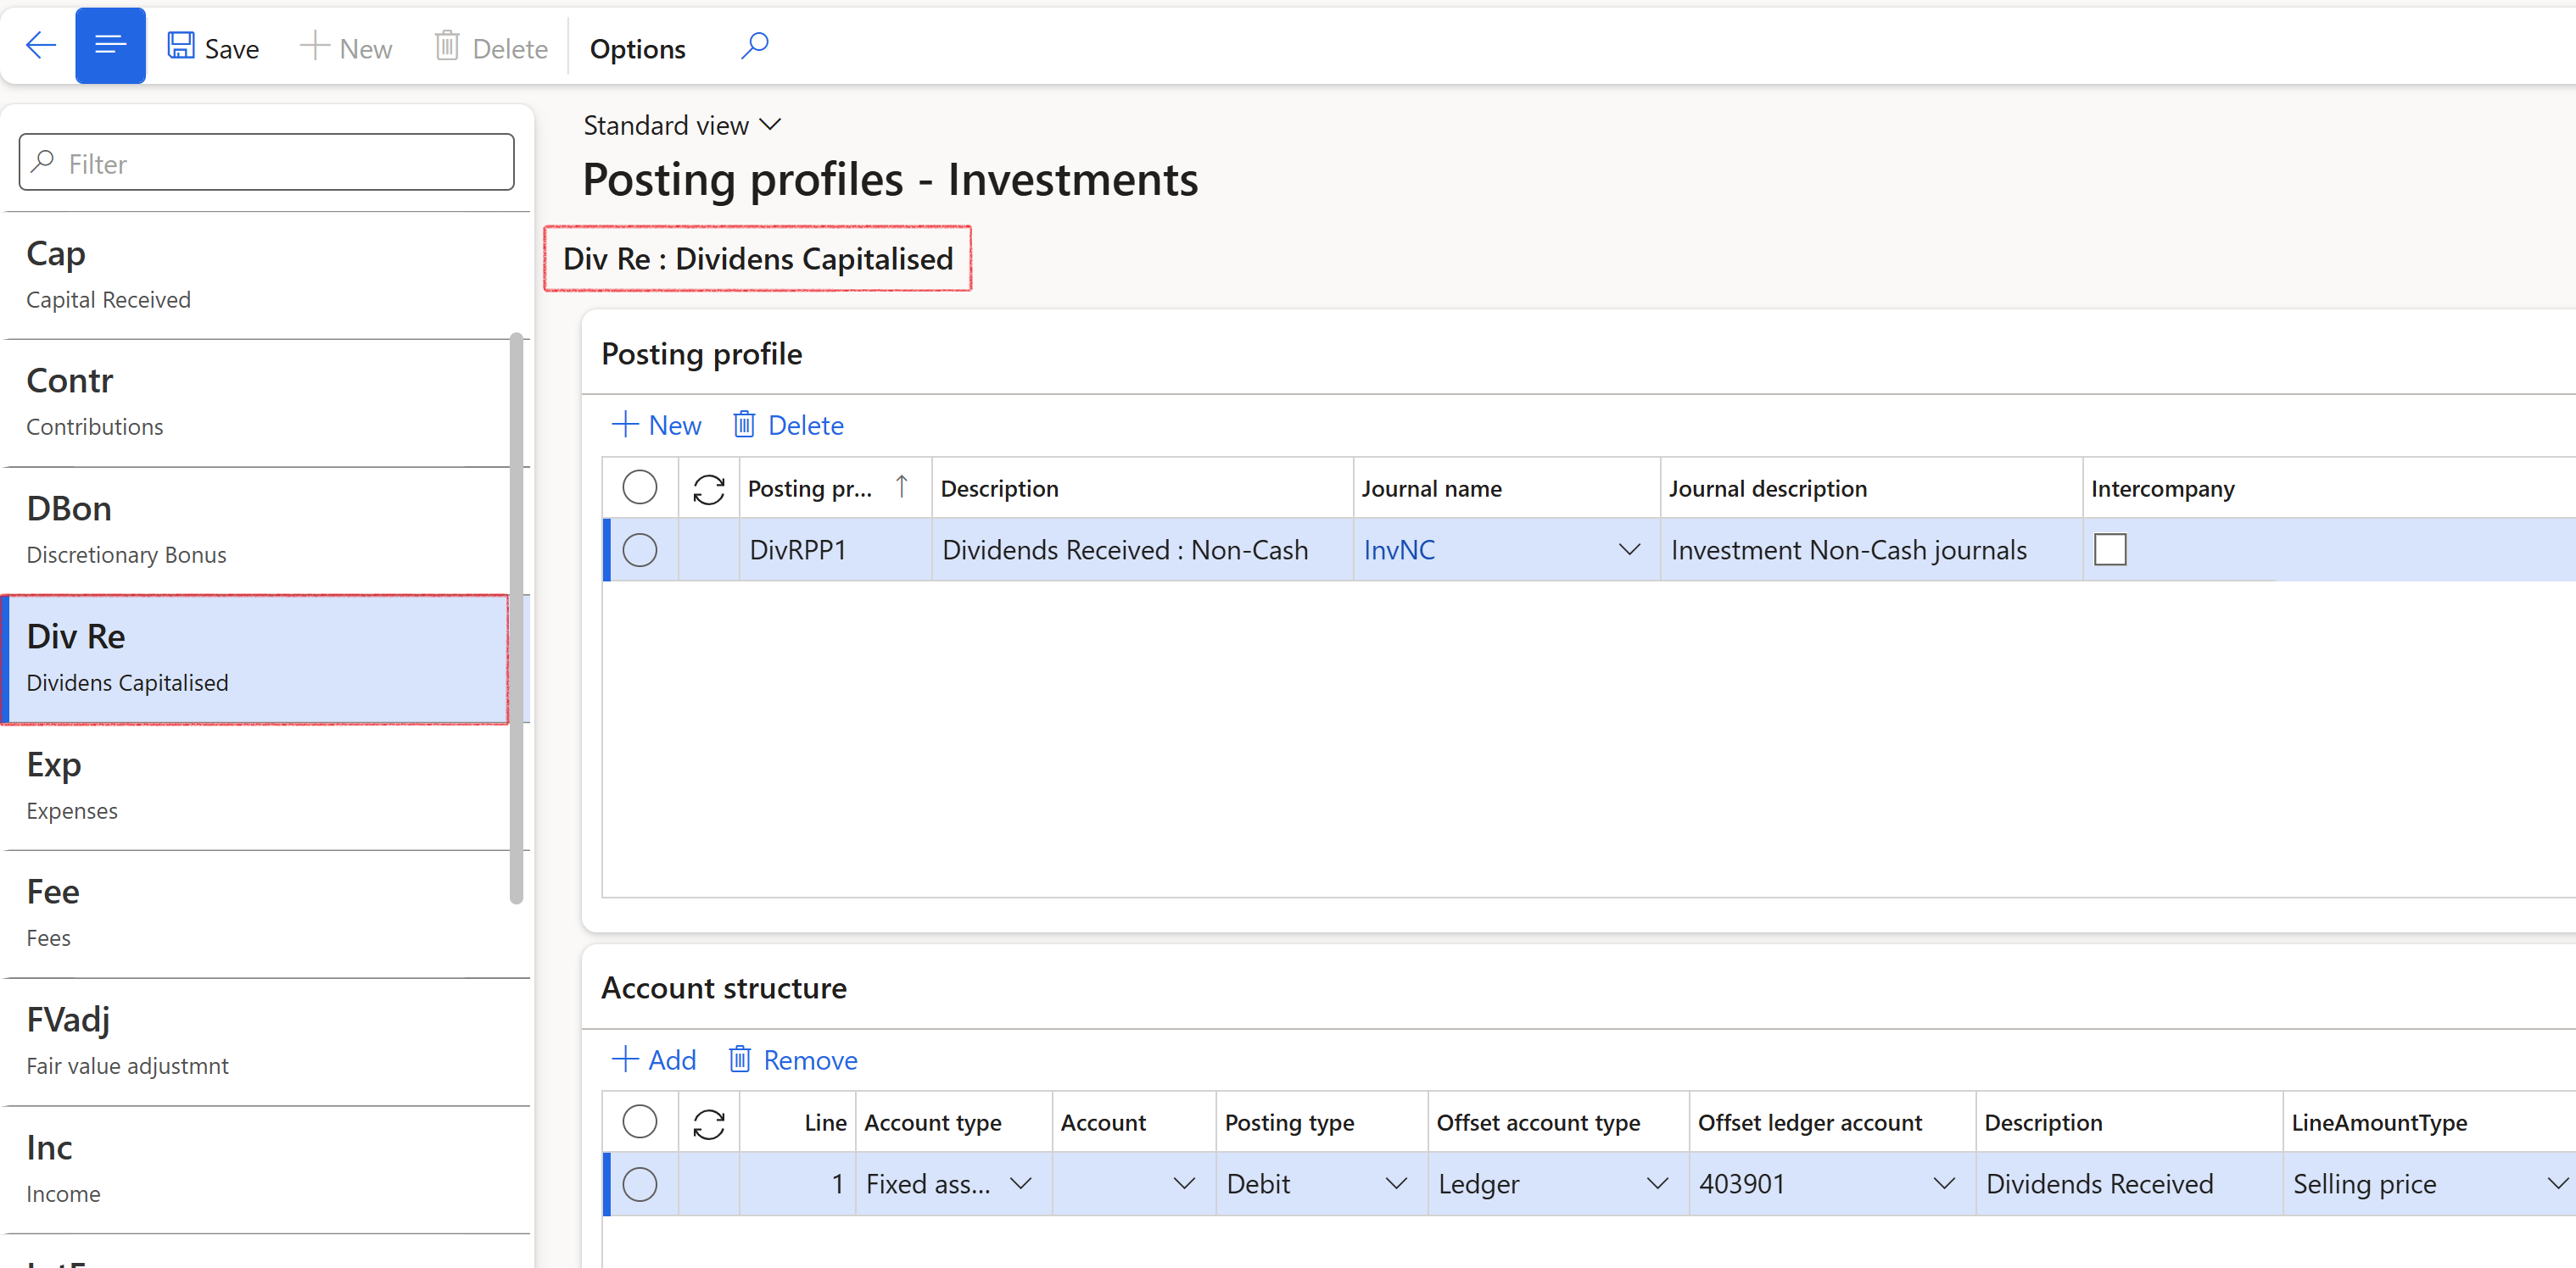Expand the Standard view selector
2576x1268 pixels.
click(682, 125)
